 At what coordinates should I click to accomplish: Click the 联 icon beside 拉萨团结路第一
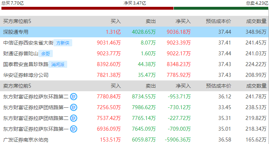click(x=74, y=107)
